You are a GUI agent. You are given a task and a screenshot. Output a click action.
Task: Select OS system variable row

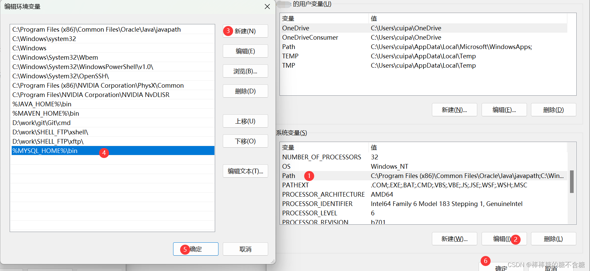[x=424, y=166]
